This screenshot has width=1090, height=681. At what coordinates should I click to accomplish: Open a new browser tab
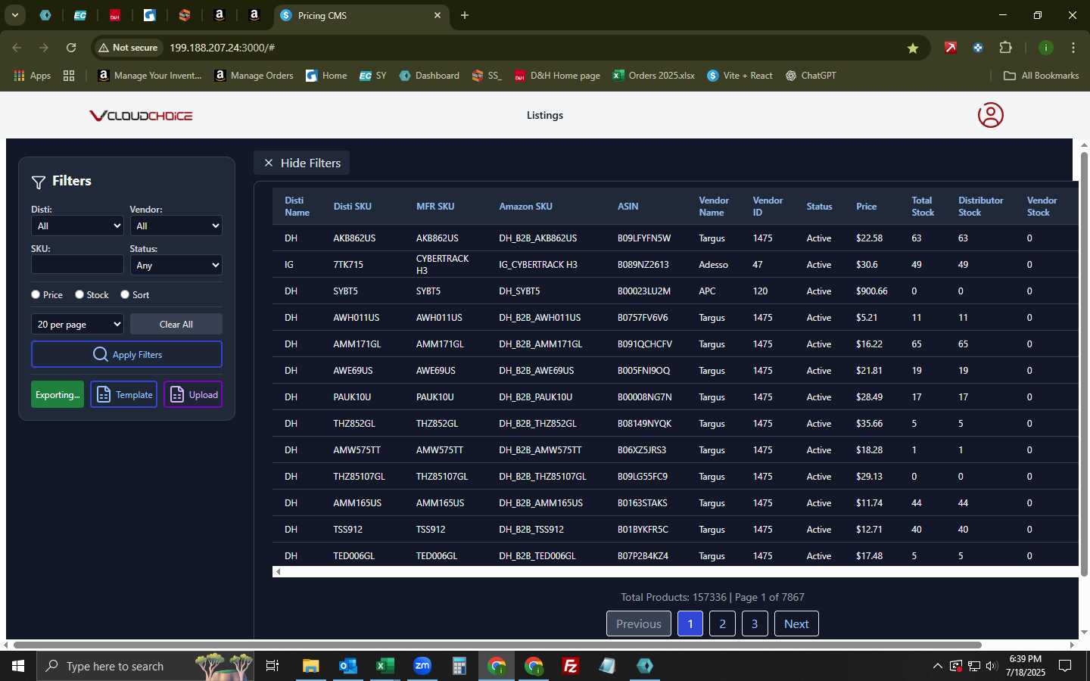click(x=465, y=15)
